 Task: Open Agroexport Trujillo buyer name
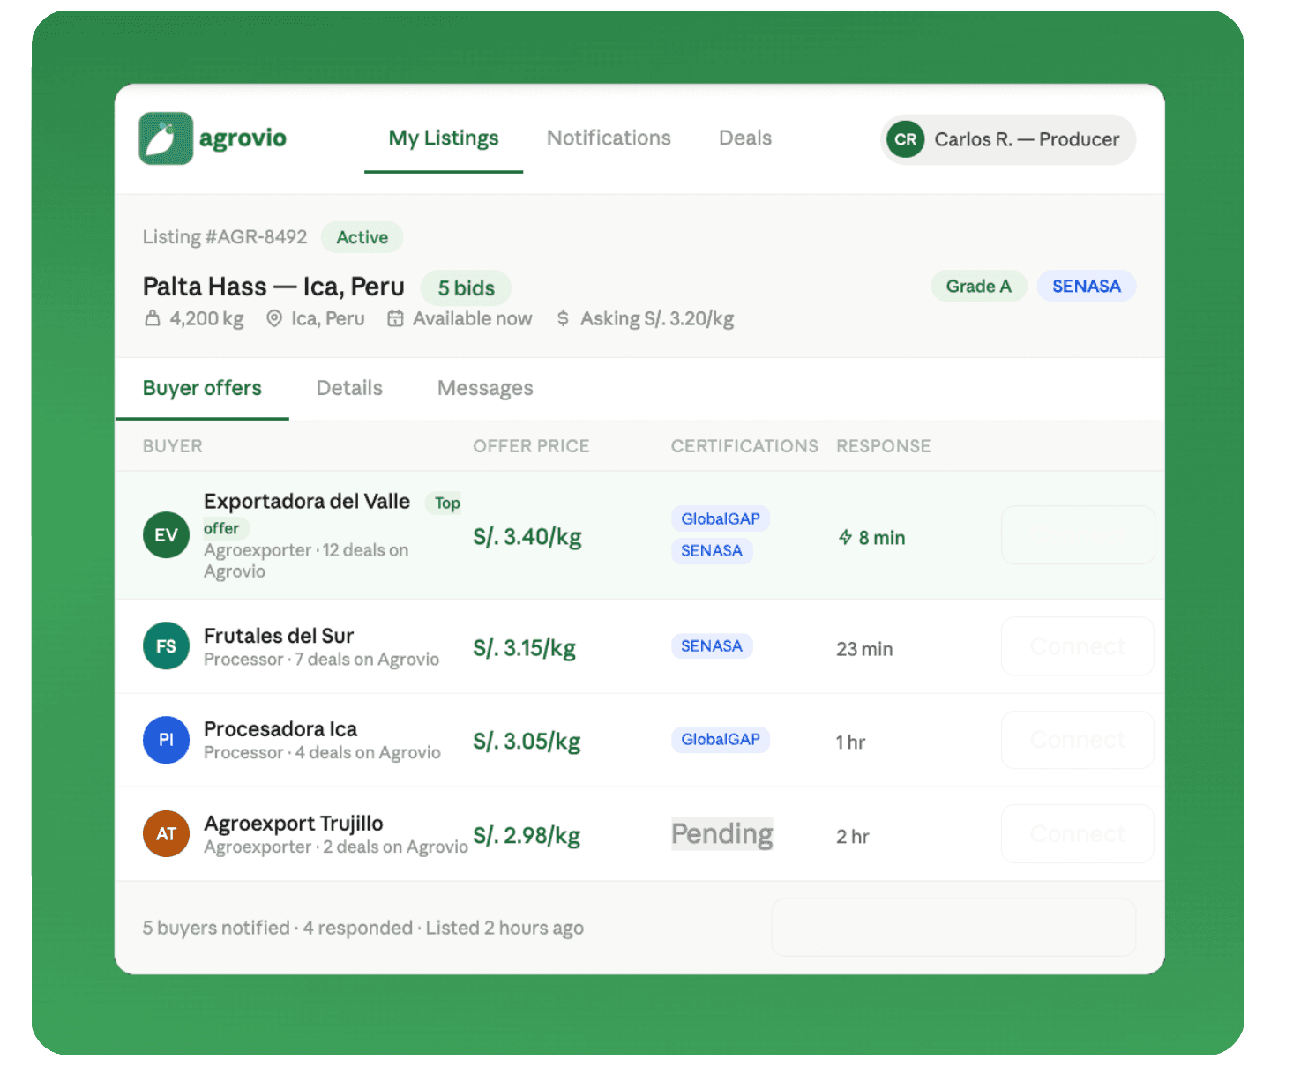pyautogui.click(x=294, y=824)
